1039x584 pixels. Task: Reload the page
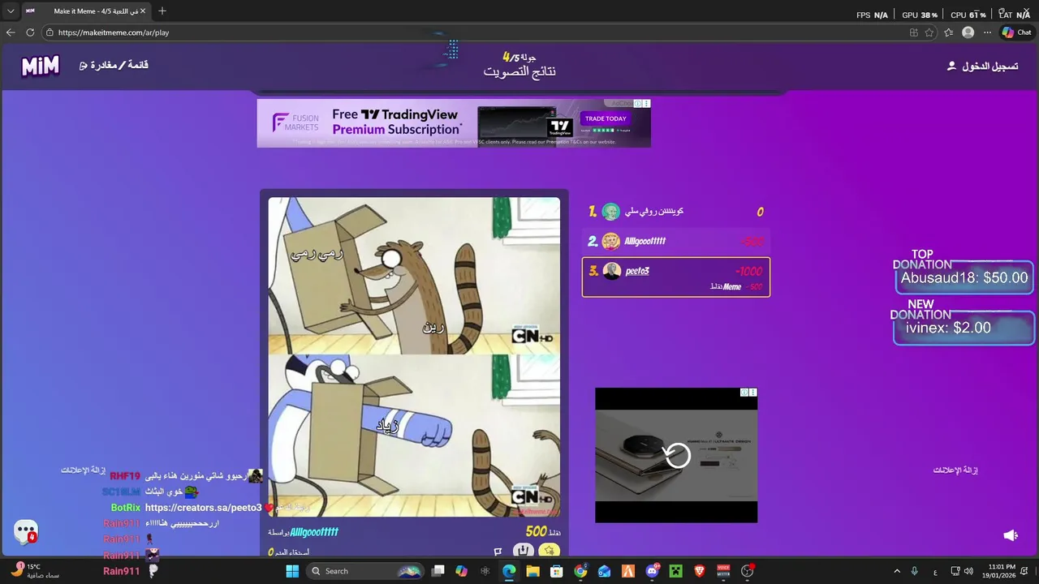point(30,32)
